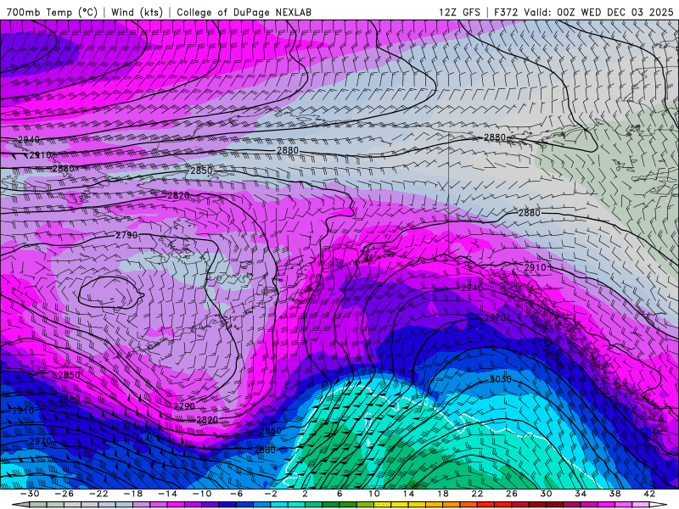Click the "38" color scale label
Screen dimensions: 679x509
coord(614,494)
